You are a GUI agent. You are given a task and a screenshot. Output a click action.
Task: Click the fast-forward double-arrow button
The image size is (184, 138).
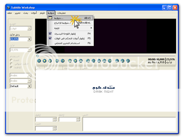75,61
